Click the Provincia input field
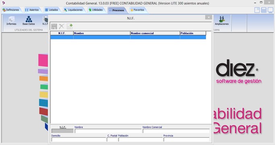Image resolution: width=275 pixels, height=145 pixels. (x=186, y=140)
